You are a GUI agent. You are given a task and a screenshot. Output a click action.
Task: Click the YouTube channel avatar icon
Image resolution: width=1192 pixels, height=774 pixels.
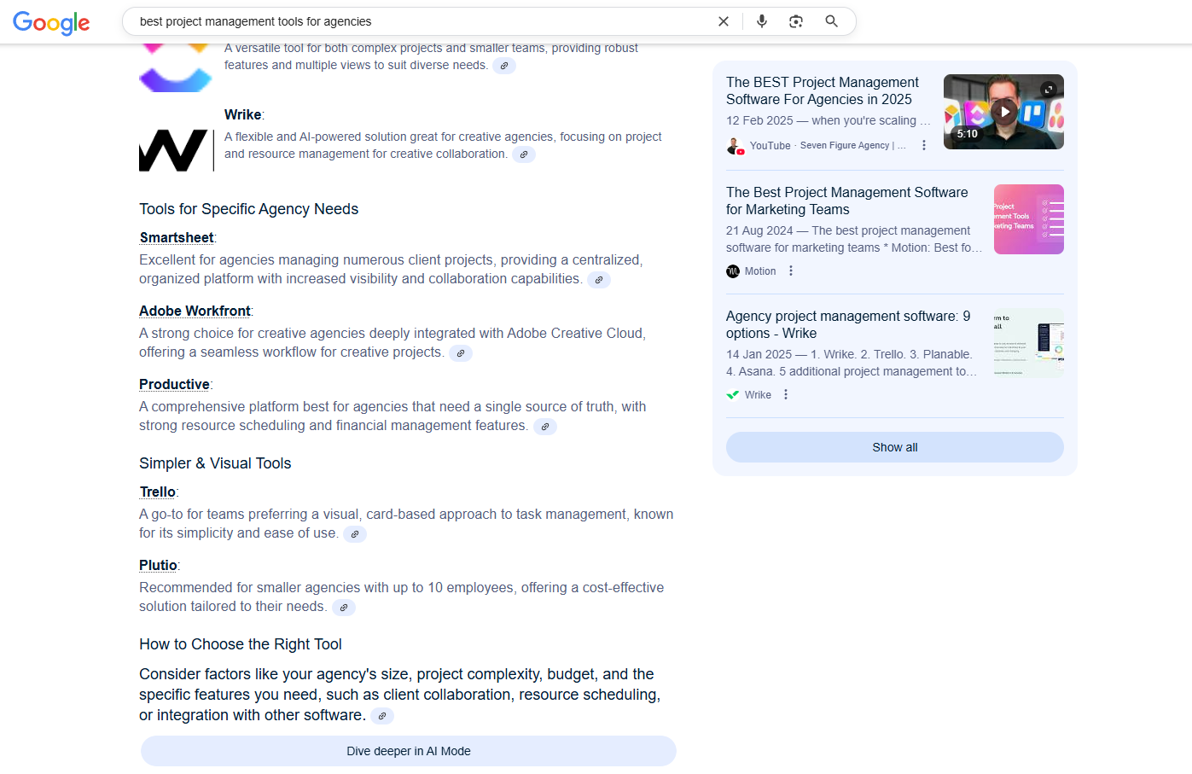tap(735, 146)
